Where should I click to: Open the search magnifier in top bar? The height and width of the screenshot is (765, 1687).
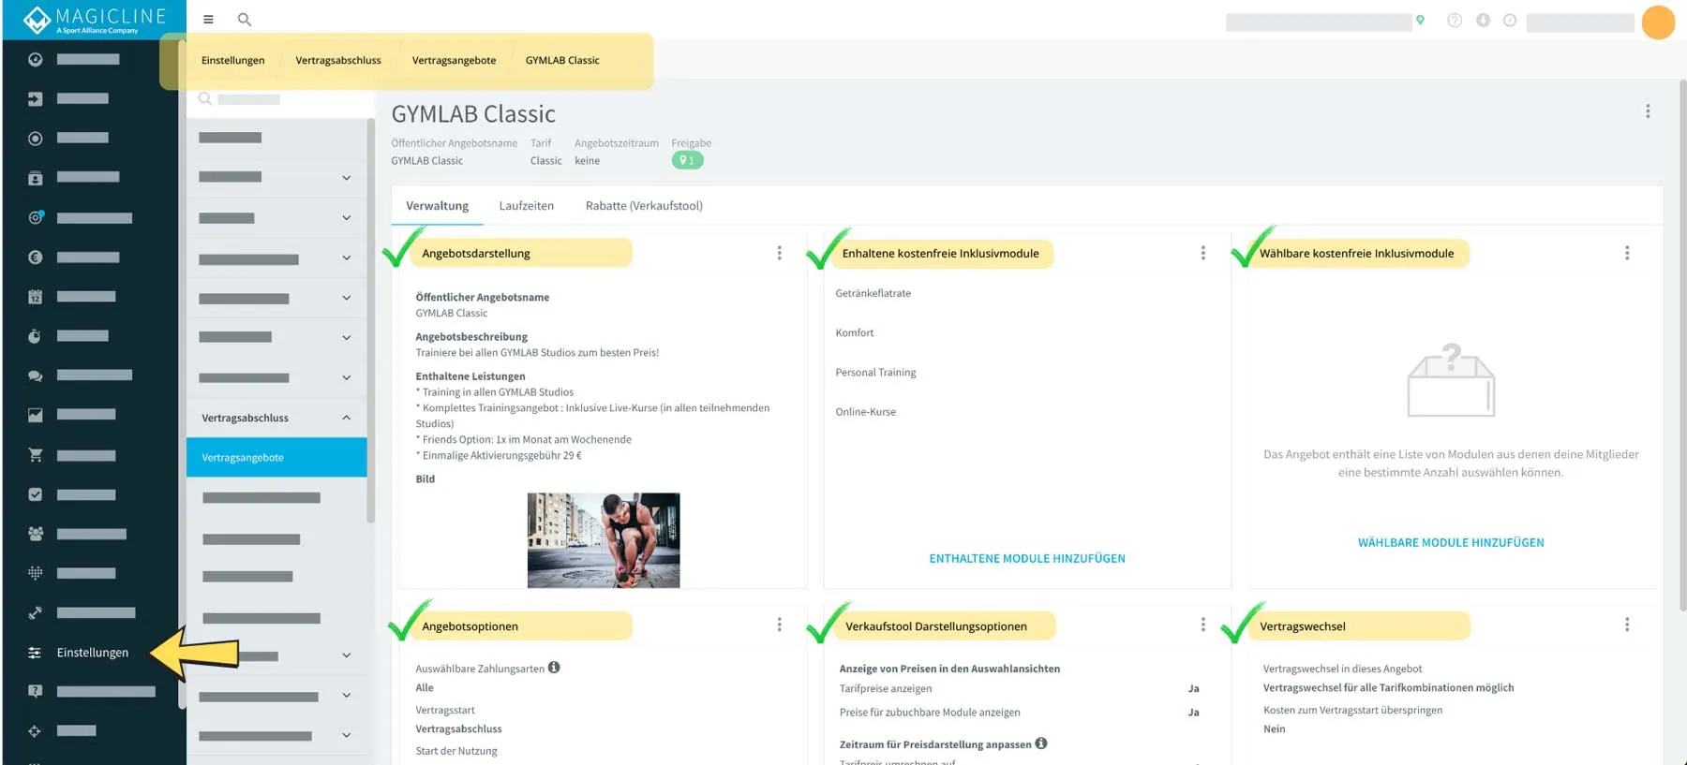[245, 20]
